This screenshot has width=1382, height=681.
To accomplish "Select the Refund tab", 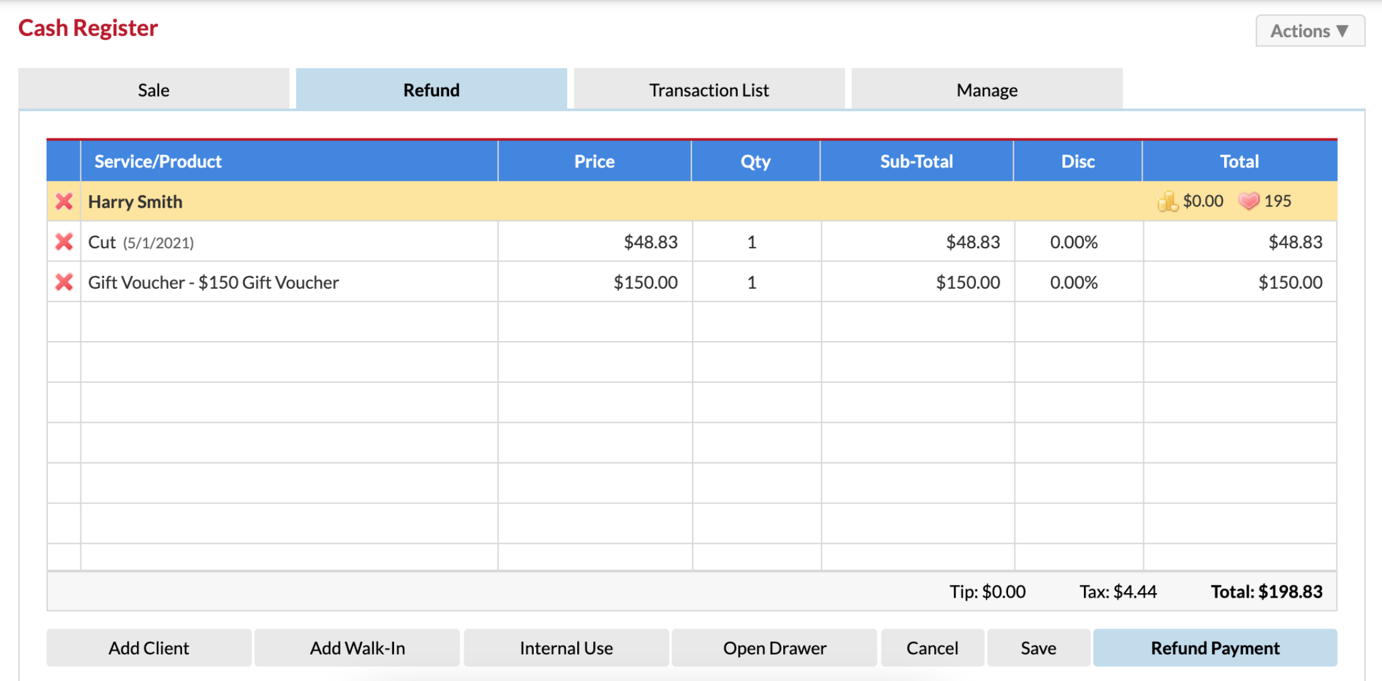I will tap(431, 89).
